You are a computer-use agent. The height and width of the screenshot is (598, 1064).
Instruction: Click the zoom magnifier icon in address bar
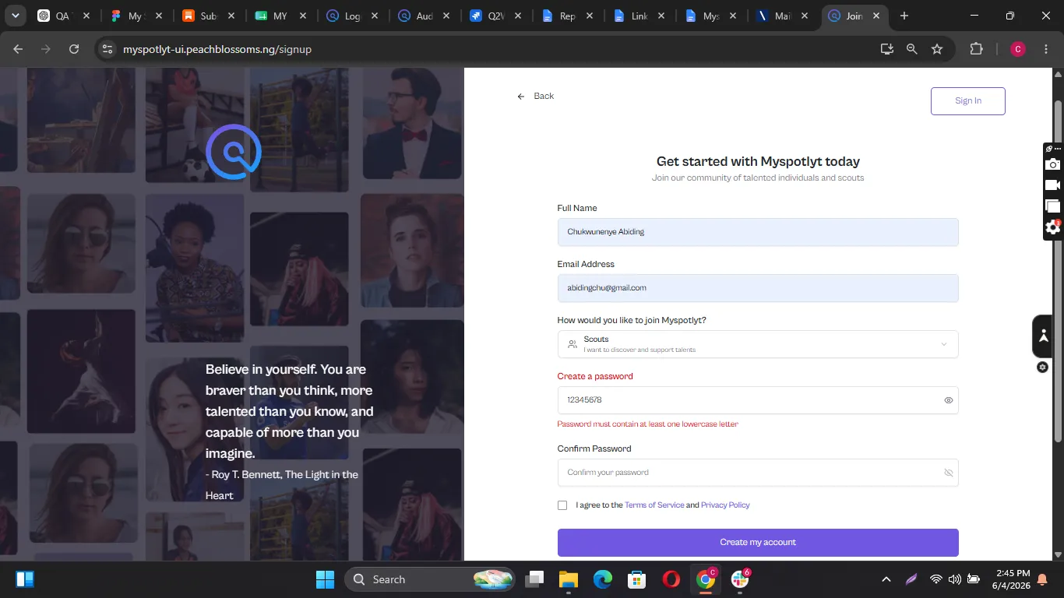click(911, 49)
